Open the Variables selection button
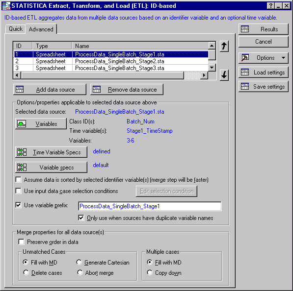 click(41, 123)
